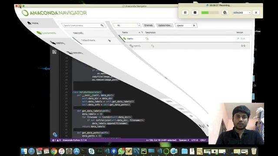Close the recorder toolbar with X button
The image size is (278, 156).
pos(256,13)
